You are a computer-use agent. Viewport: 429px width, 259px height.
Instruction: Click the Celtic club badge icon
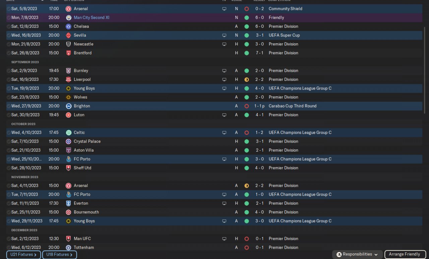[68, 133]
